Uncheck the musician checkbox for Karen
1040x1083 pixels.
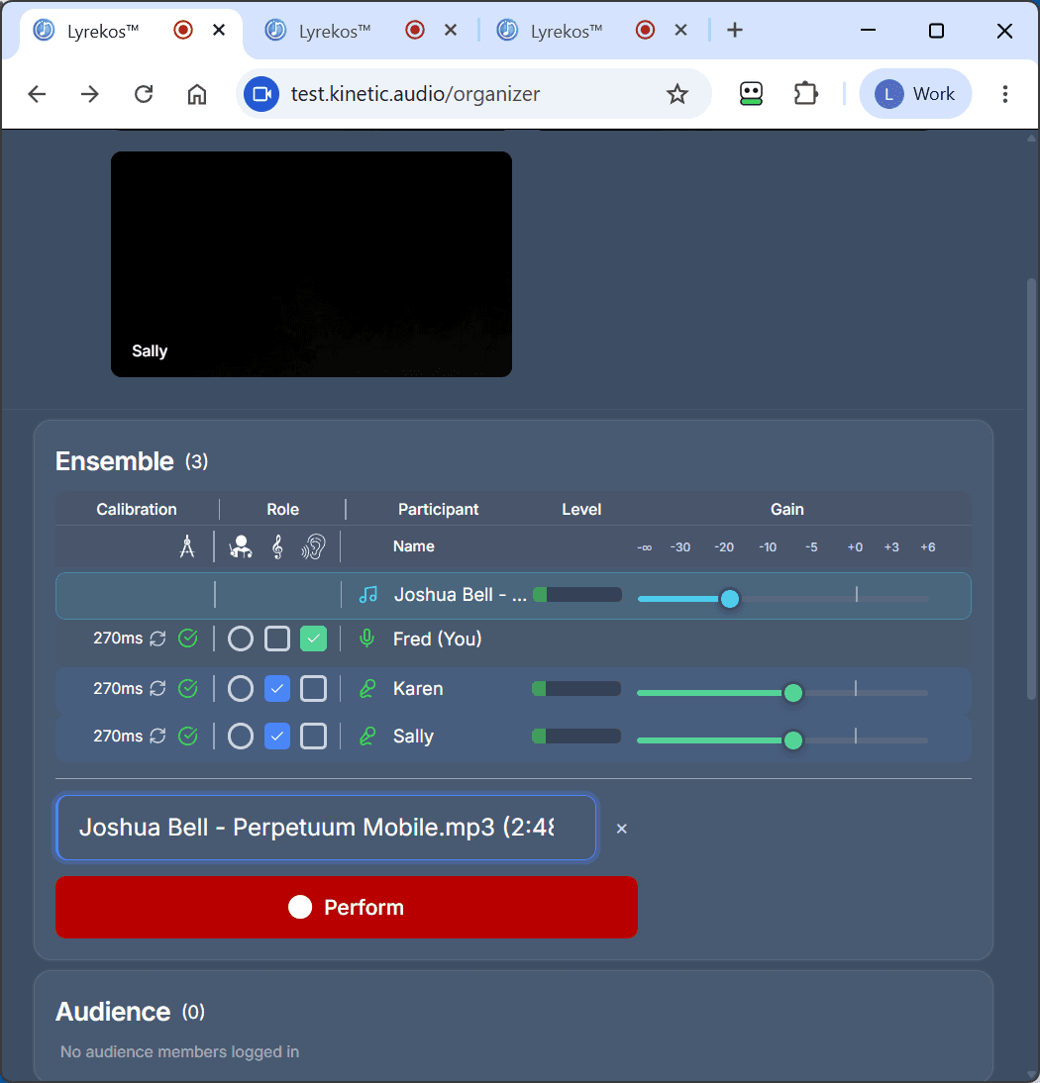(277, 689)
